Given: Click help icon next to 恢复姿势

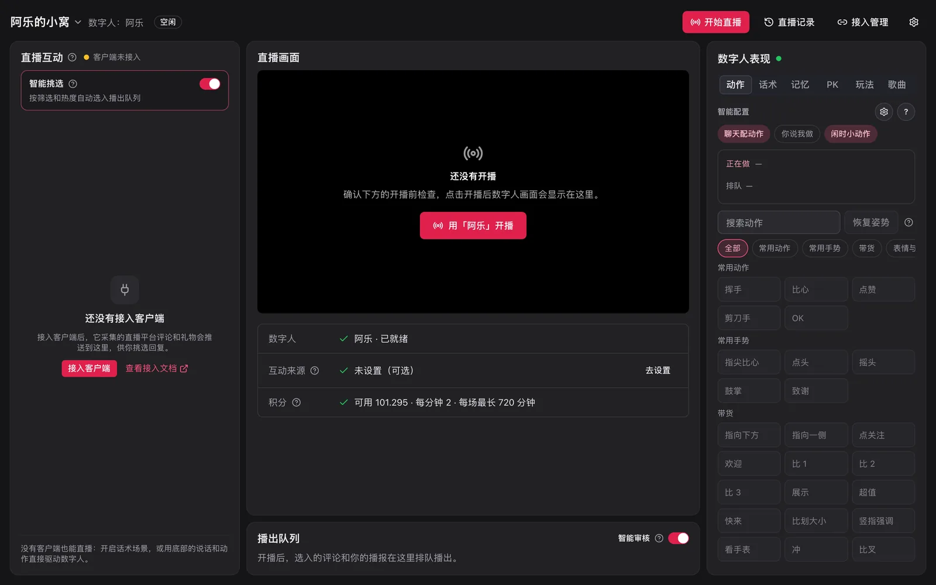Looking at the screenshot, I should coord(909,222).
